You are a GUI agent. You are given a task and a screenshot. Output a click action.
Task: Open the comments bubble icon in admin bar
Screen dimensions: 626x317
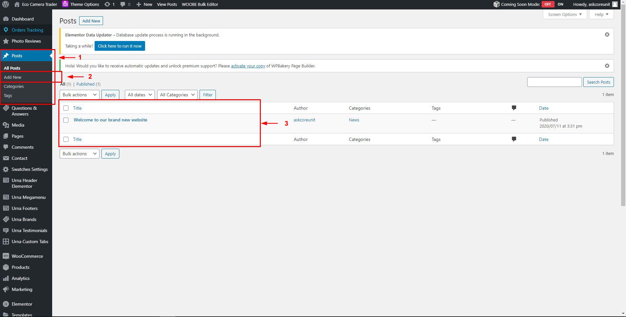click(x=123, y=4)
